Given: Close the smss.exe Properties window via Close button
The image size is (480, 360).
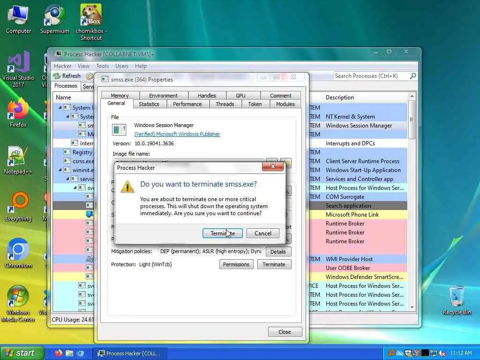Looking at the screenshot, I should point(285,332).
